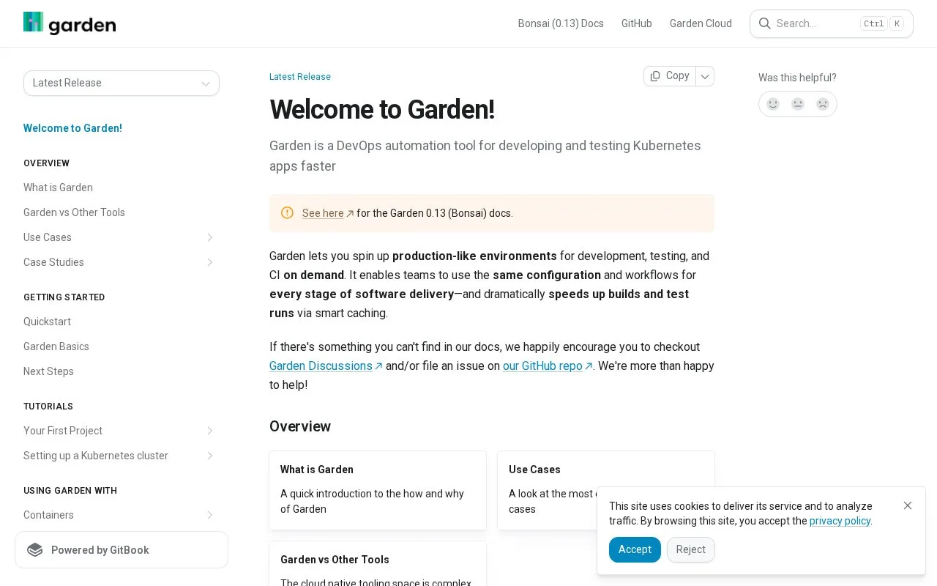Expand the Case Studies sidebar section

click(209, 262)
